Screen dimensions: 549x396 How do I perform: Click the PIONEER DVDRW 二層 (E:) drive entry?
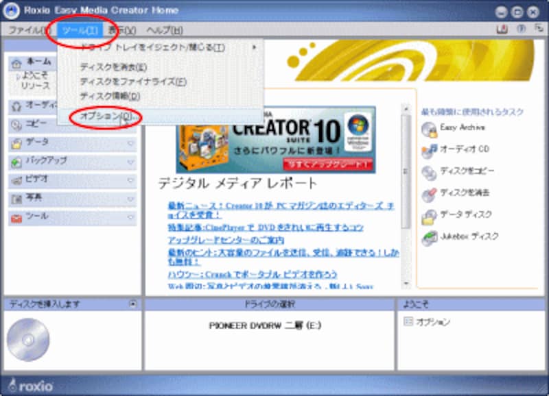(265, 325)
